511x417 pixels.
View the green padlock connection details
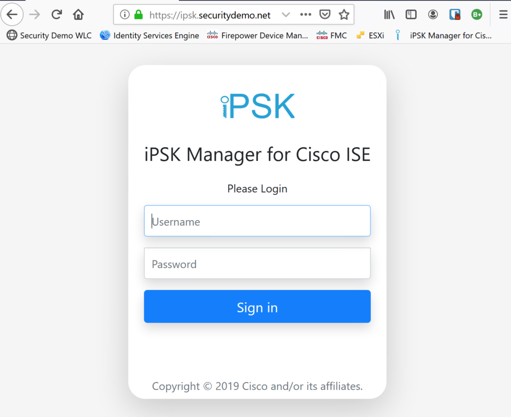139,14
